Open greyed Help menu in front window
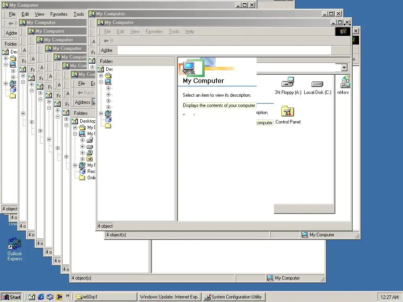Image resolution: width=403 pixels, height=302 pixels. point(190,31)
